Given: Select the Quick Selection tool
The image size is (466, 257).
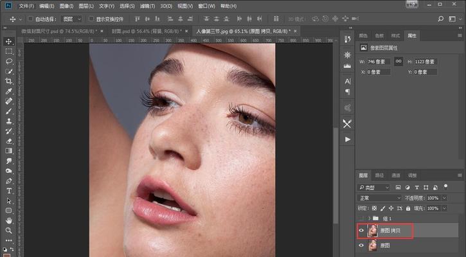Looking at the screenshot, I should (8, 71).
